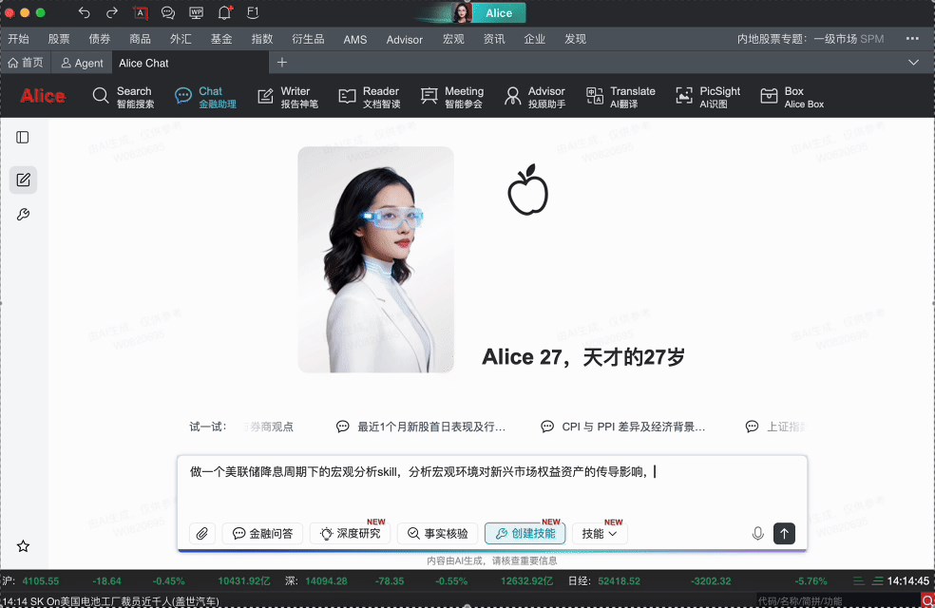Open the Search 智能搜索 tool
The height and width of the screenshot is (608, 935).
click(x=123, y=97)
